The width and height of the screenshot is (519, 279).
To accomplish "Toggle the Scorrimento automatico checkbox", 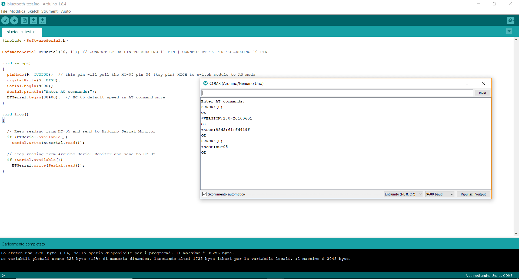I will [x=205, y=194].
